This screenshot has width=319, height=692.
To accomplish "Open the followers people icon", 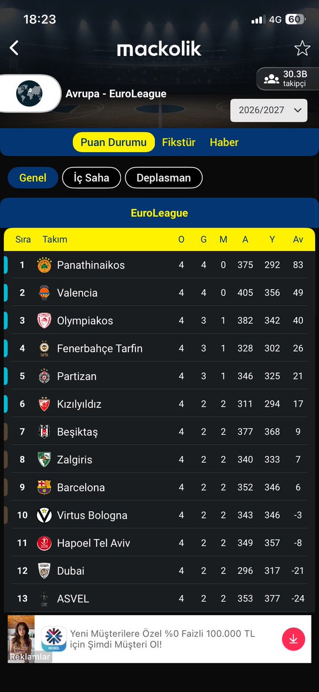I will (x=271, y=79).
